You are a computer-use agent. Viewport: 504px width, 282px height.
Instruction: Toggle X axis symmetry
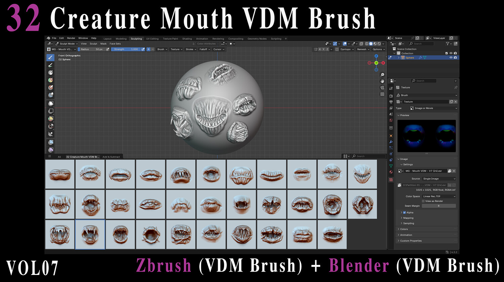coord(320,49)
